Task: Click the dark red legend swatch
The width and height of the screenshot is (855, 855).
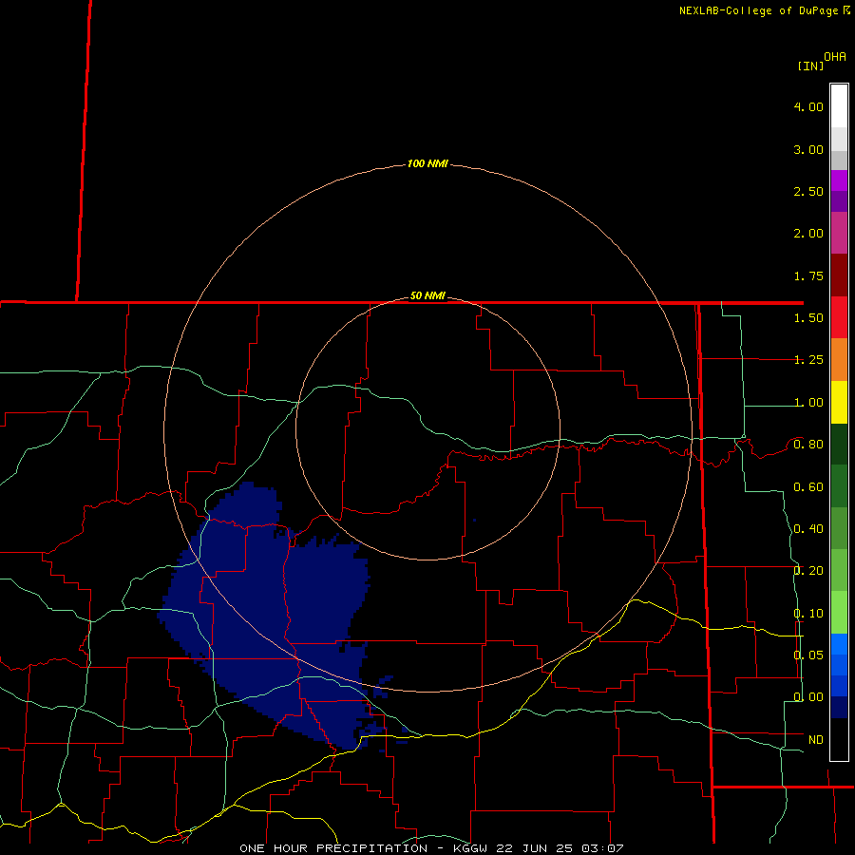Action: [839, 275]
